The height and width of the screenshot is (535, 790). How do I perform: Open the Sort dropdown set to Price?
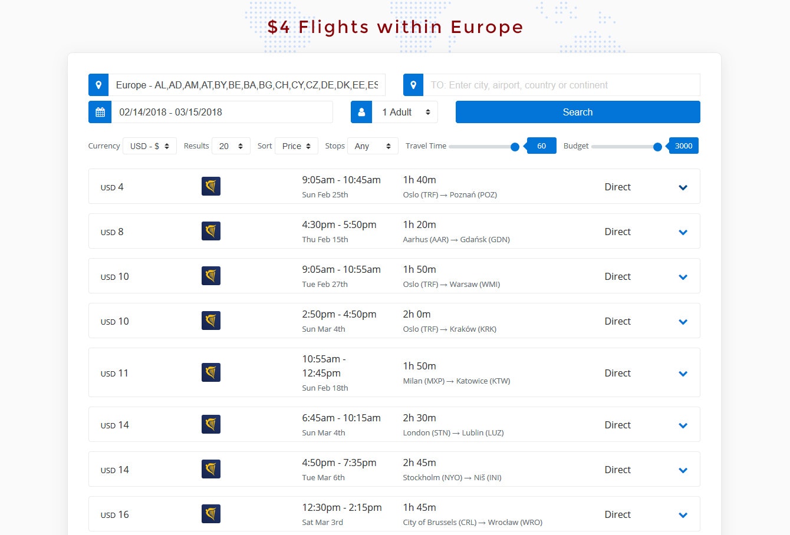[296, 146]
